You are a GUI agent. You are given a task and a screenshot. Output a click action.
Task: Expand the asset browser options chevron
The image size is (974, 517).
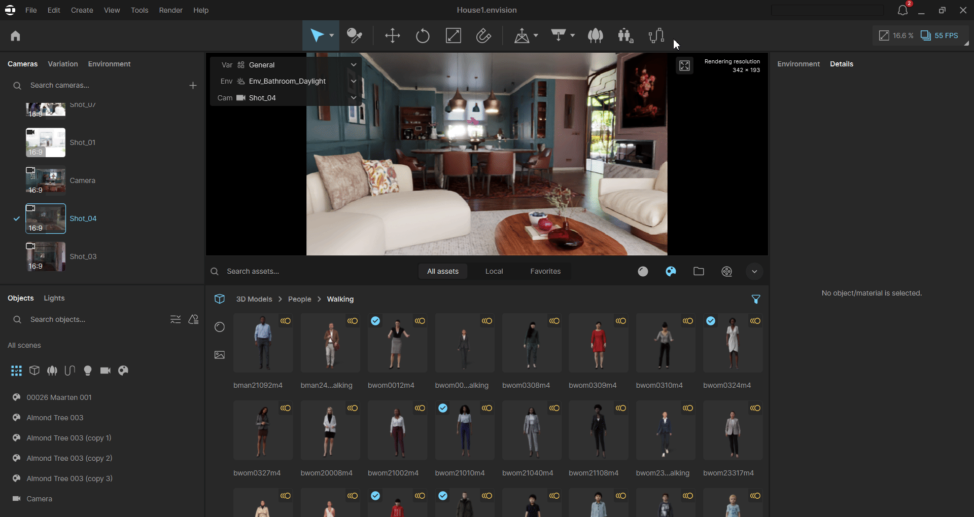754,271
